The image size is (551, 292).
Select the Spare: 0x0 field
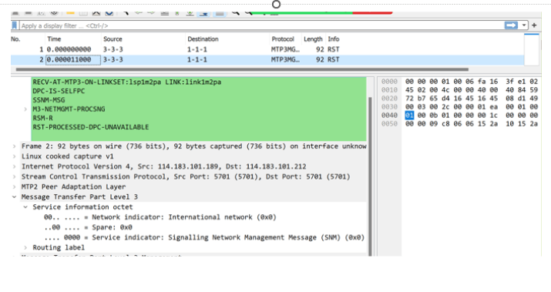pos(88,228)
